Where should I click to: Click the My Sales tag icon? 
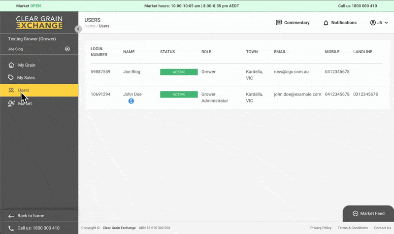[10, 77]
